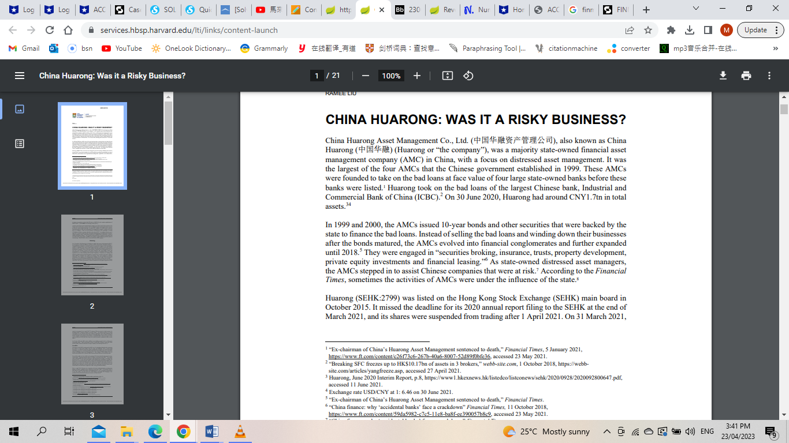This screenshot has height=443, width=789.
Task: Open weather widget showing 25°C
Action: coord(546,431)
